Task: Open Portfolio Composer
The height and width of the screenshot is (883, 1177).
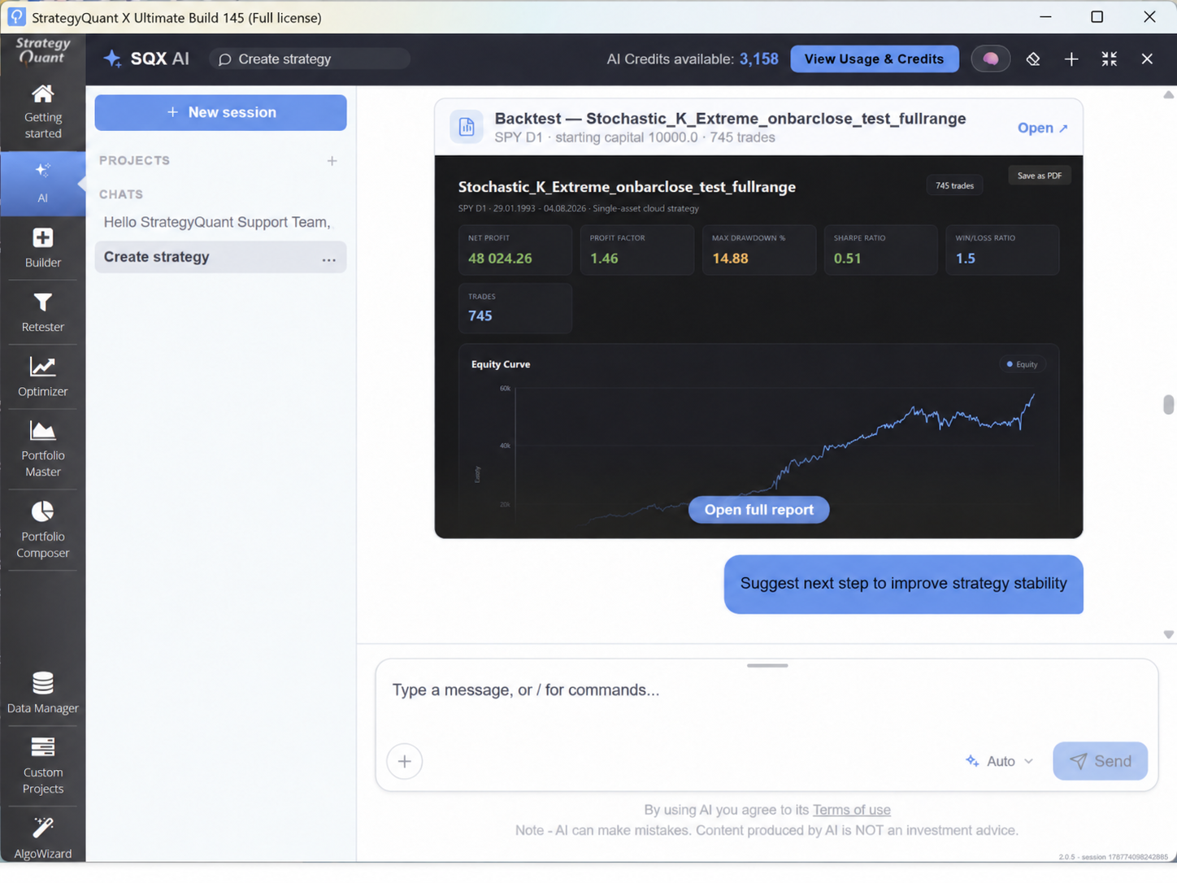Action: [x=42, y=530]
